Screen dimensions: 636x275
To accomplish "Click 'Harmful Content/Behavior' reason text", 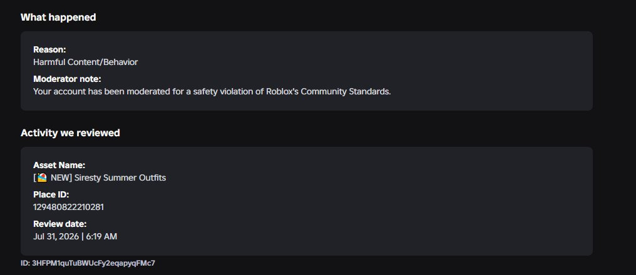I will (86, 62).
